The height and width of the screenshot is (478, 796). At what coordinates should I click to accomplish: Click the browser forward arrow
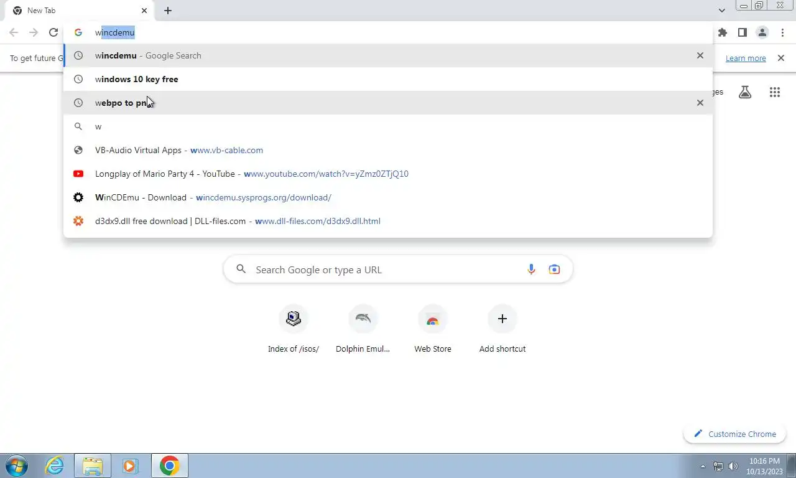(34, 32)
